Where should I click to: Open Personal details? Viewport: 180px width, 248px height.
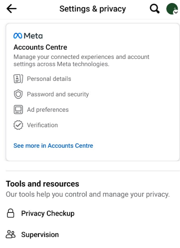(x=49, y=79)
